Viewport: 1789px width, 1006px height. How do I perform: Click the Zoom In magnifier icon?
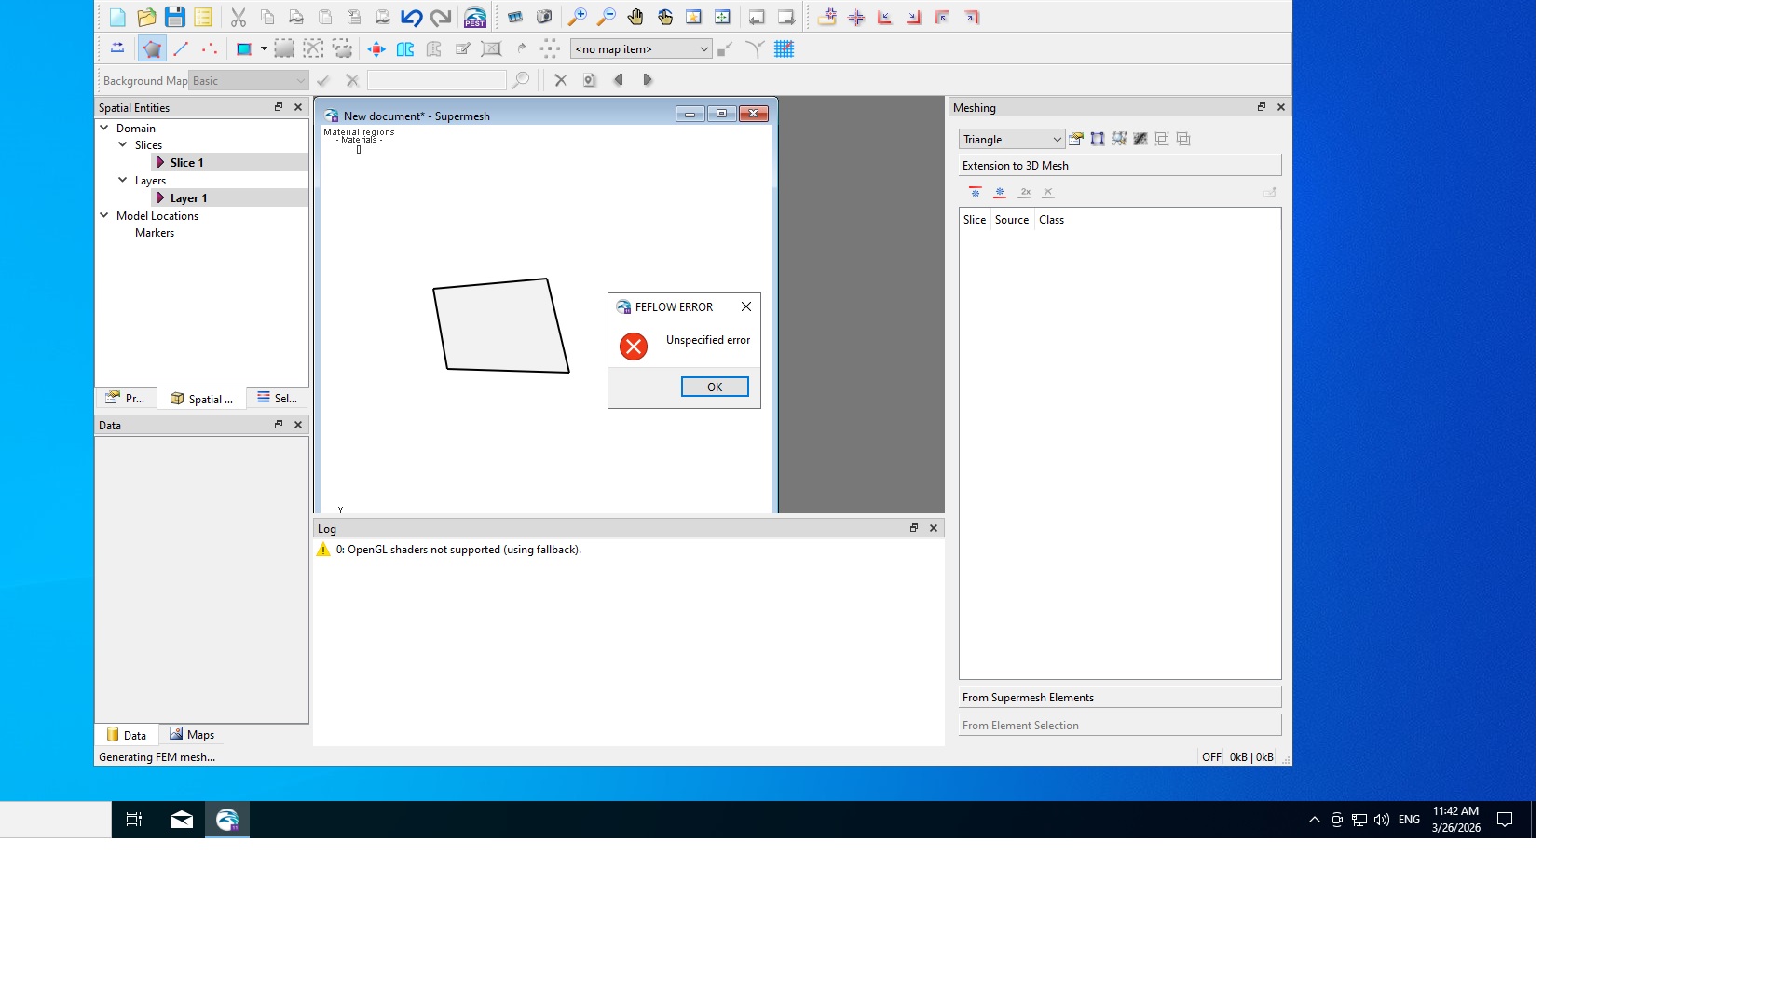point(578,17)
